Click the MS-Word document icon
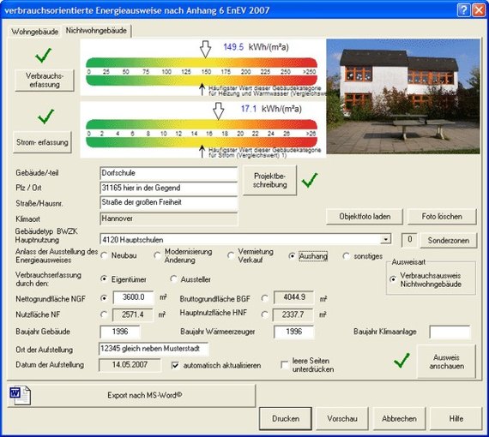Image resolution: width=489 pixels, height=437 pixels. click(20, 395)
